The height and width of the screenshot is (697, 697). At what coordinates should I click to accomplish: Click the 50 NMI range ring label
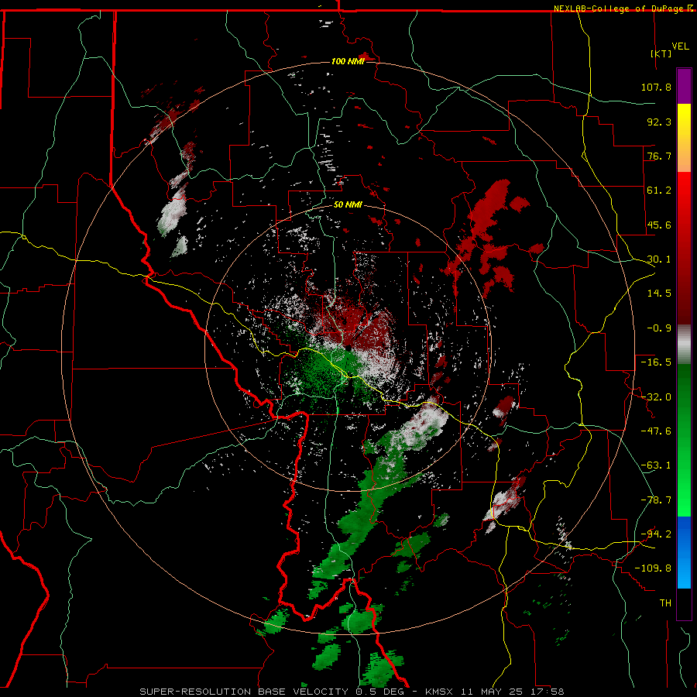[348, 204]
